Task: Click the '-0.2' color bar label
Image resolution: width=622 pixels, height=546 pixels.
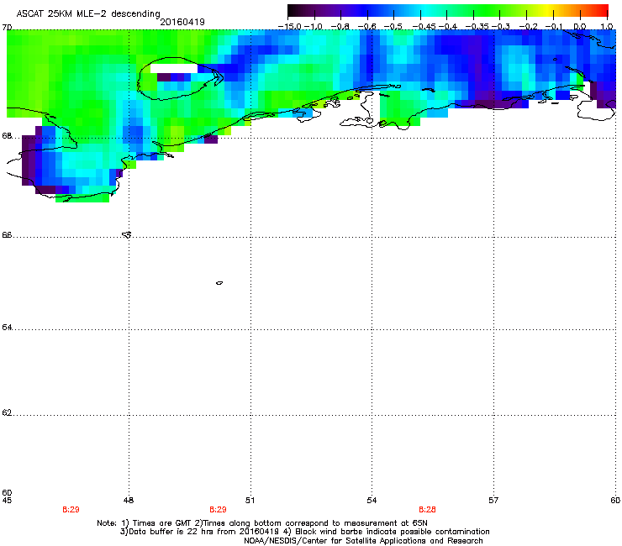Action: pyautogui.click(x=529, y=27)
